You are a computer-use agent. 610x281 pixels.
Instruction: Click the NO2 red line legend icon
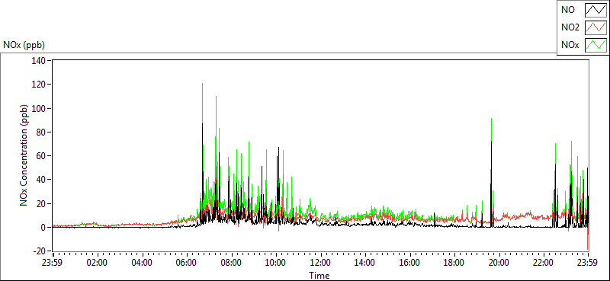pos(596,27)
